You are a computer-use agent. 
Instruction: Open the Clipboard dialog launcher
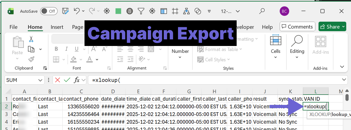pyautogui.click(x=45, y=68)
